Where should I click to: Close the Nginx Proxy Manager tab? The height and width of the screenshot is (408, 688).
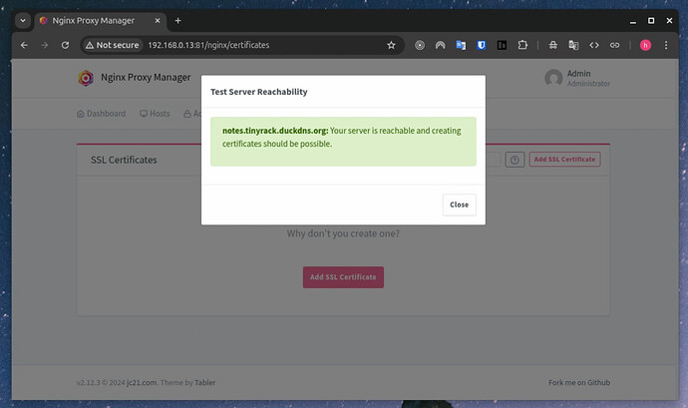(158, 21)
